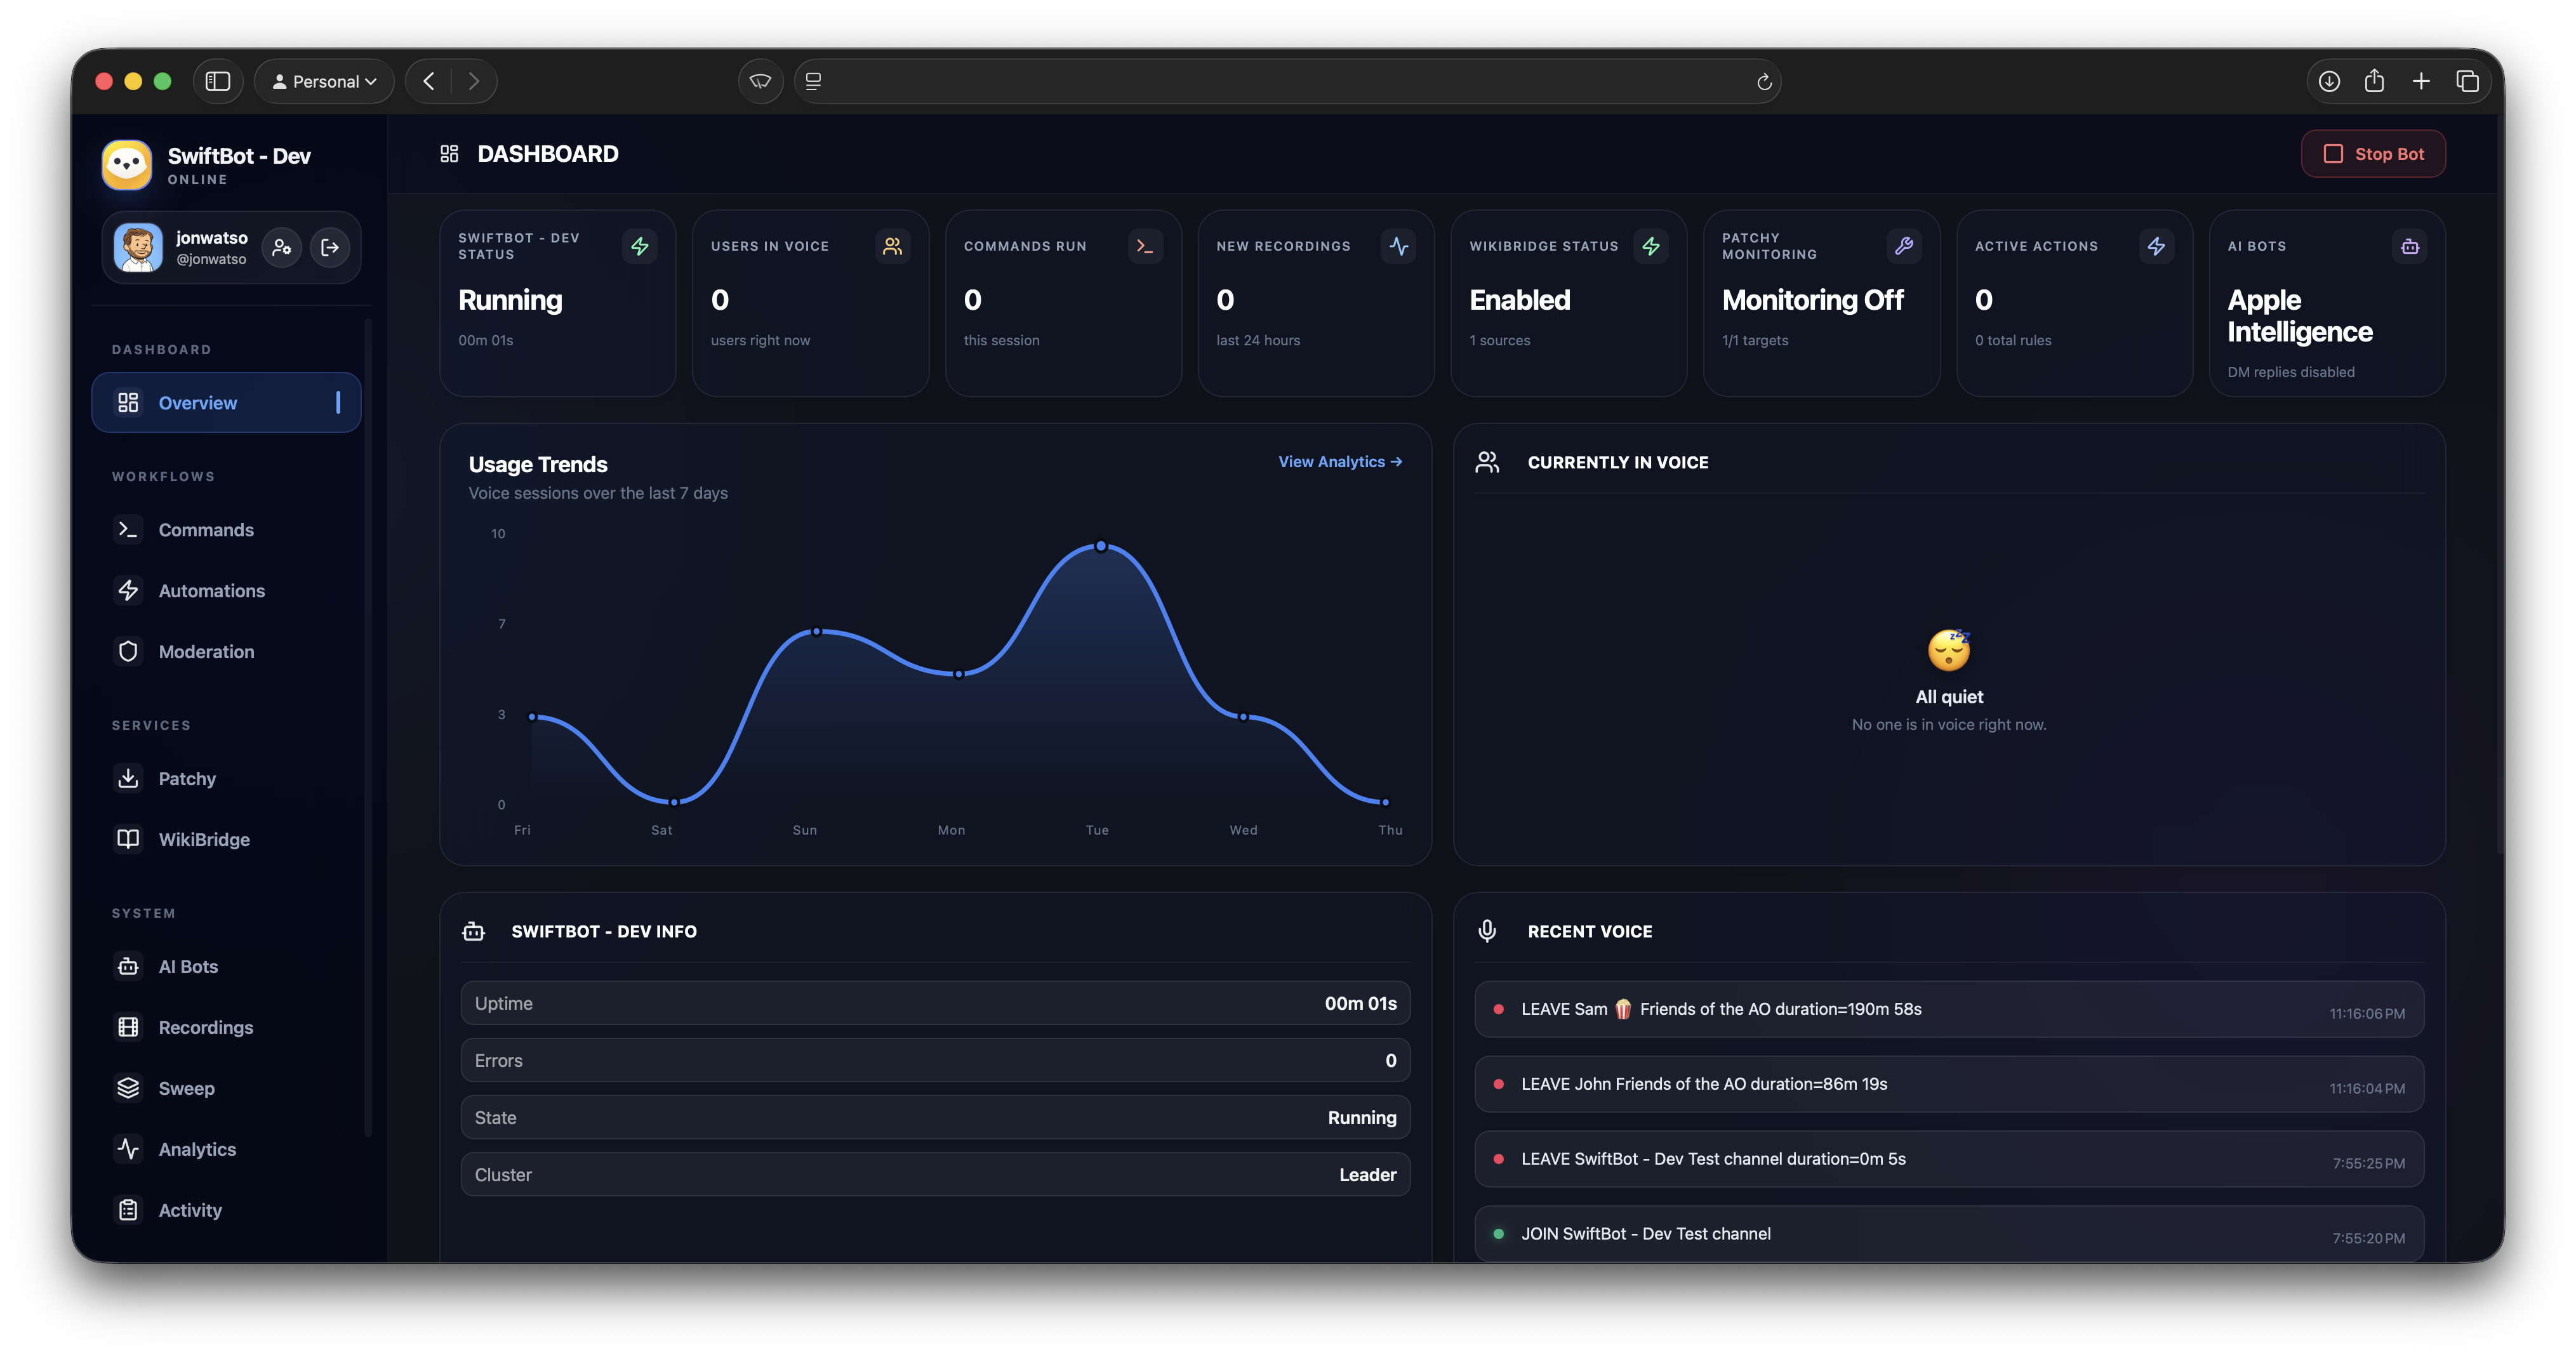
Task: Click the Sun data point on Usage Trends chart
Action: pyautogui.click(x=817, y=632)
